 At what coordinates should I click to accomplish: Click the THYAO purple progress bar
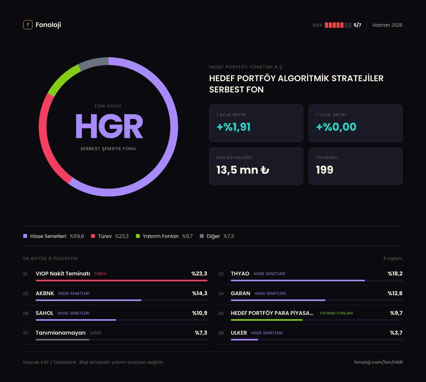[x=298, y=281]
